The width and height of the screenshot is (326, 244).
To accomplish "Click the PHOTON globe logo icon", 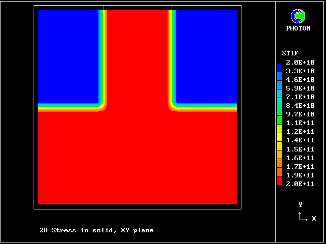I will coord(298,16).
